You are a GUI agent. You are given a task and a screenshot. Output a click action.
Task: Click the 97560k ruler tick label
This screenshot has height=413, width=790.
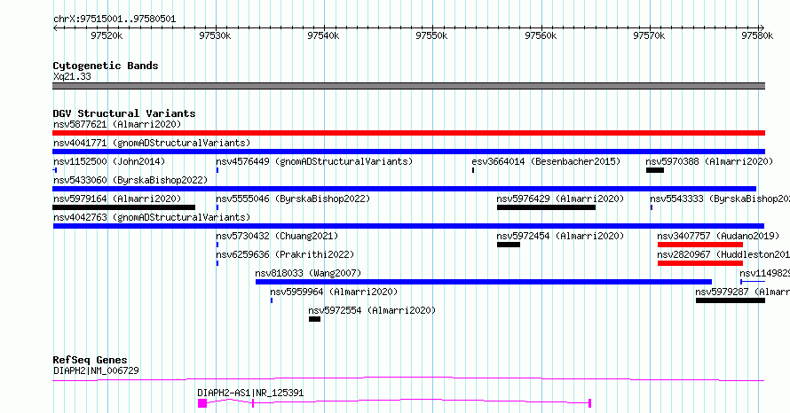tap(541, 35)
